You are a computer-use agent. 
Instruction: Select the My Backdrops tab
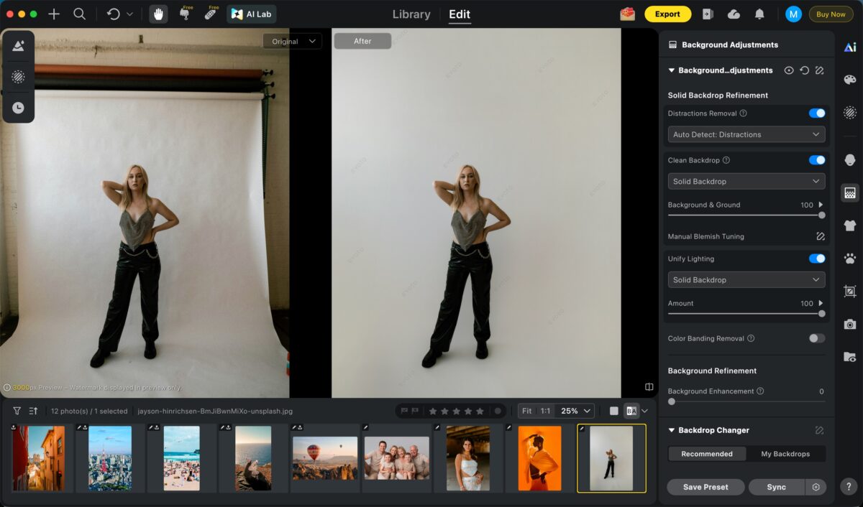pos(785,454)
